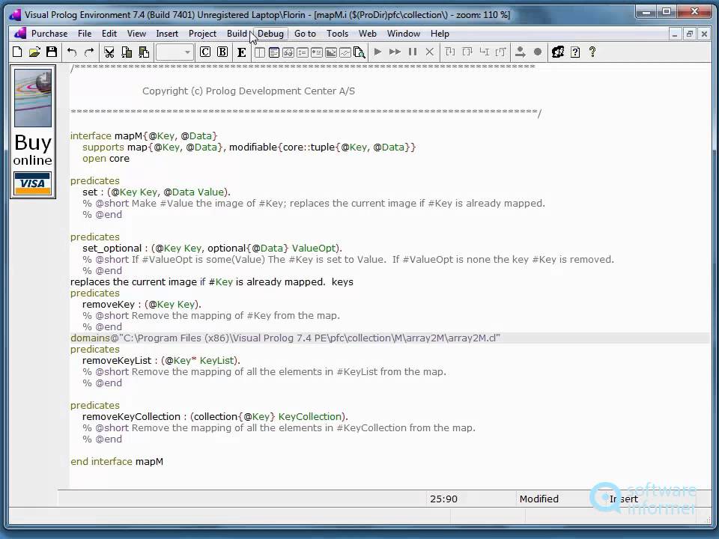
Task: Click the person-with-arrow debug toolbar icon
Action: click(x=520, y=52)
